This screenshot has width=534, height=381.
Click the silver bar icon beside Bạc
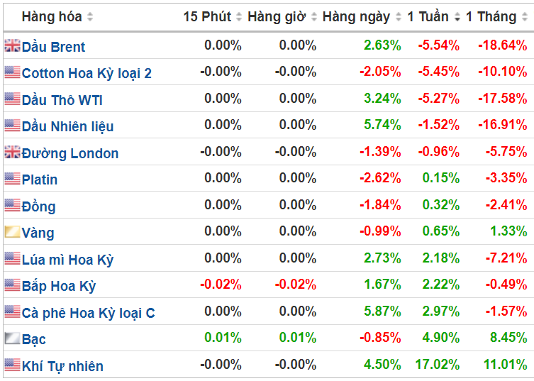12,338
